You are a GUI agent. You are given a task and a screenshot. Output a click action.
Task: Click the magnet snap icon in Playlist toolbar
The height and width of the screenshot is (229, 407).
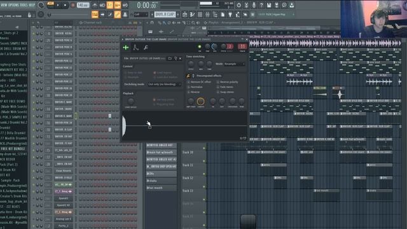(152, 23)
